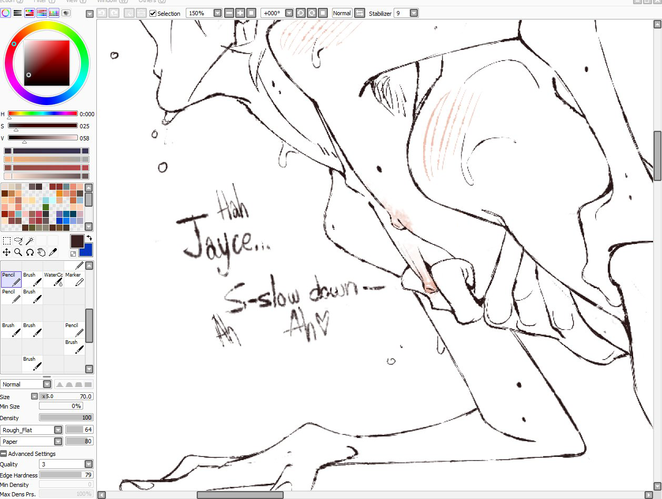This screenshot has width=662, height=499.
Task: Toggle the RGB Slider panel
Action: point(17,13)
